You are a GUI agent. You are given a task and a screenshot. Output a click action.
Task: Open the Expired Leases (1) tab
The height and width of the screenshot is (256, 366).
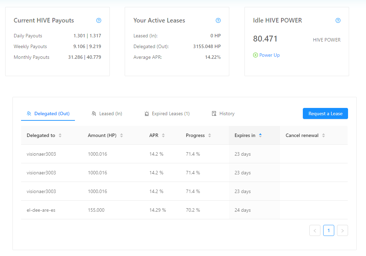click(x=167, y=113)
